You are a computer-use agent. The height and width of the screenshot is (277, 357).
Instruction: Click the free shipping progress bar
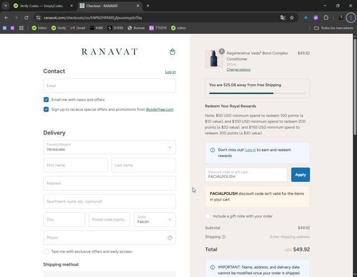pyautogui.click(x=257, y=93)
